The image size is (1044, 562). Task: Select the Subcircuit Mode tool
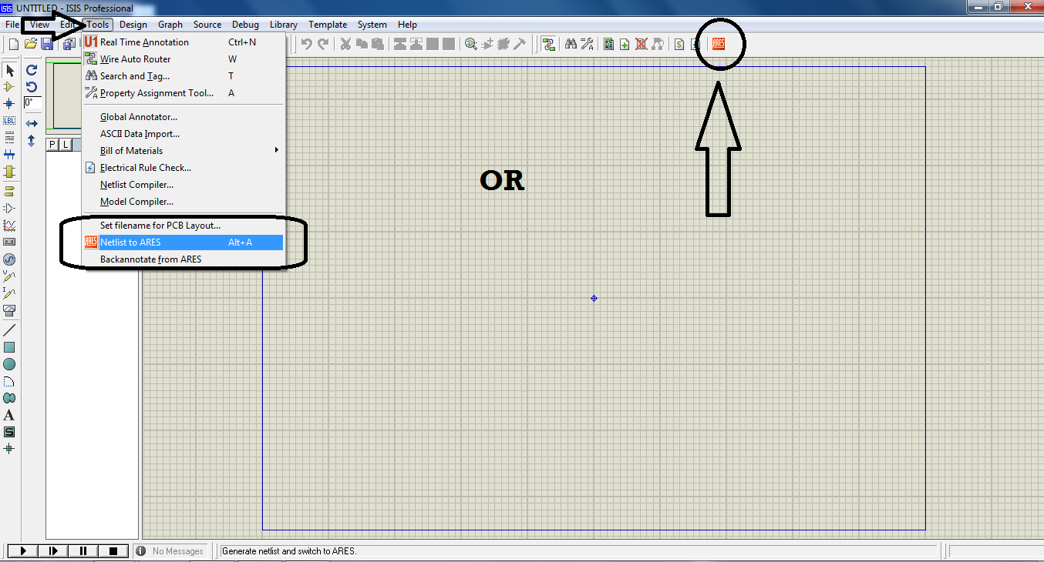click(9, 172)
